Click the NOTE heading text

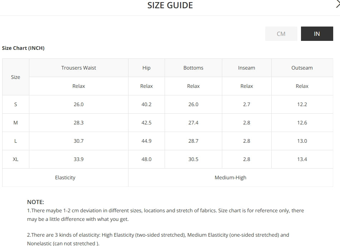(35, 202)
